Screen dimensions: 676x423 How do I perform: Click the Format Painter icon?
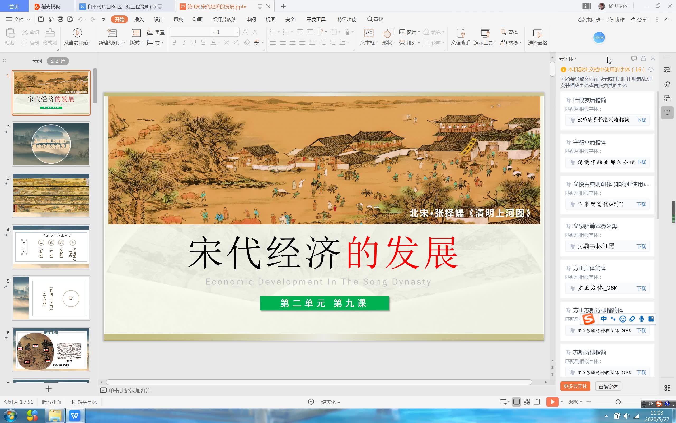[x=50, y=33]
